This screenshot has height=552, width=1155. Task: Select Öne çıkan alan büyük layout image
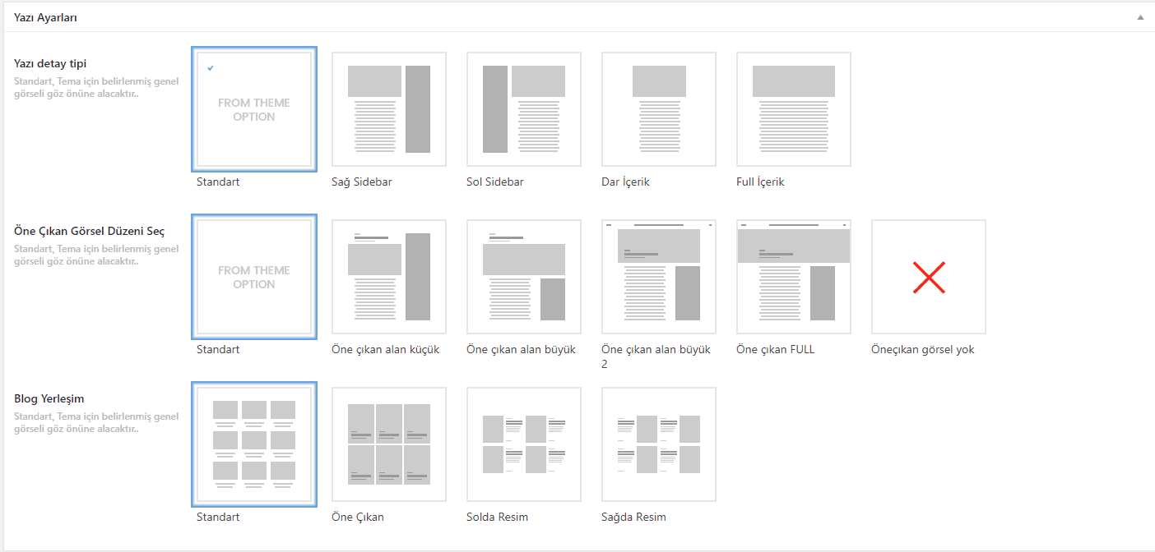pyautogui.click(x=523, y=277)
